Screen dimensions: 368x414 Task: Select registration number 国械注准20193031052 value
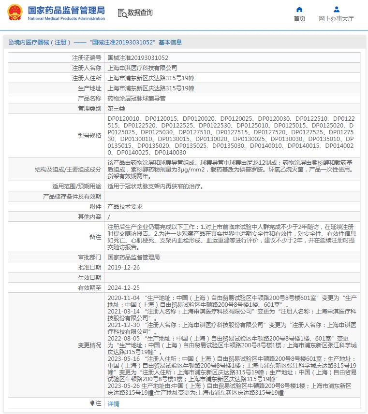138,57
